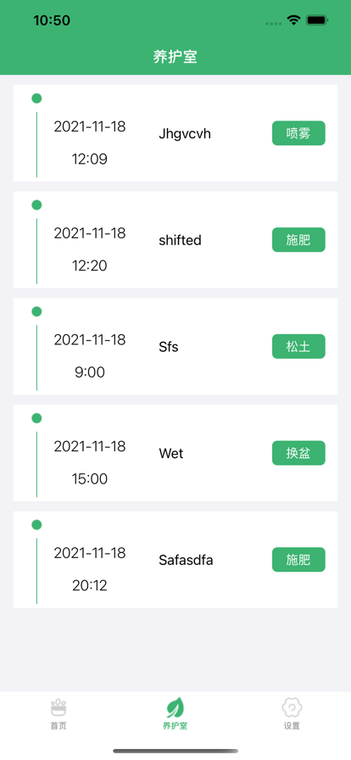
Task: Select the 养护室 leaf icon
Action: 175,707
